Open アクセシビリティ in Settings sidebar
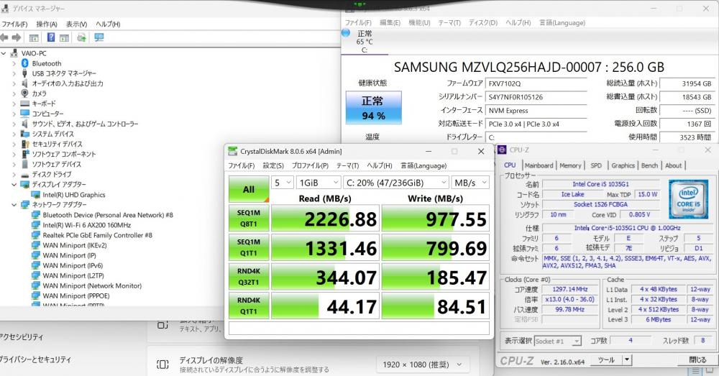The height and width of the screenshot is (376, 719). 22,337
